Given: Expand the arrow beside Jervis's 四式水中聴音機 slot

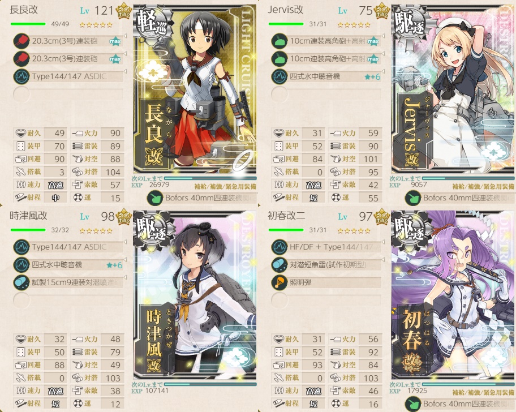Looking at the screenshot, I should tap(383, 71).
